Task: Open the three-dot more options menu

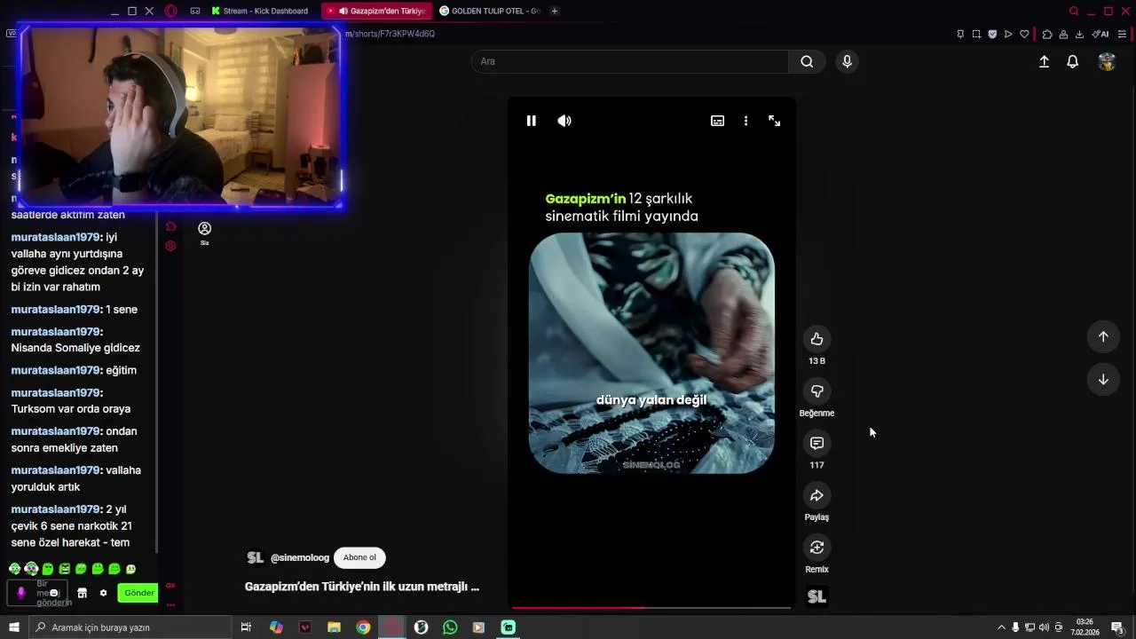Action: (745, 121)
